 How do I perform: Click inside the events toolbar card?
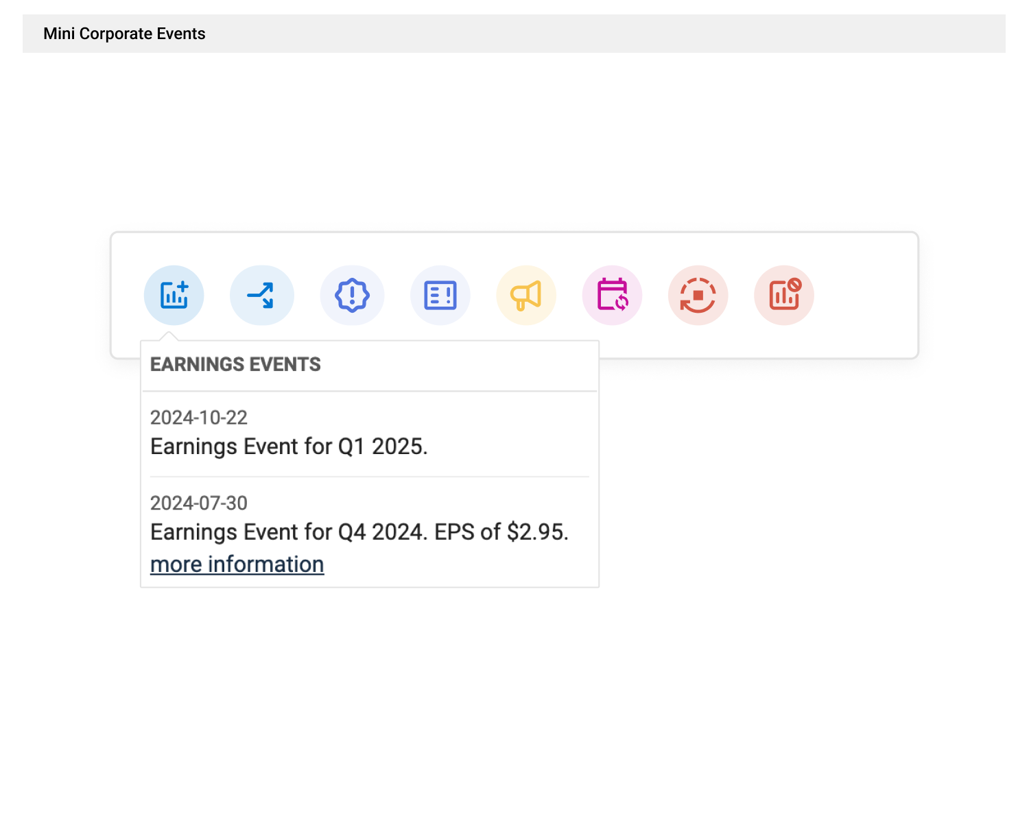858,295
